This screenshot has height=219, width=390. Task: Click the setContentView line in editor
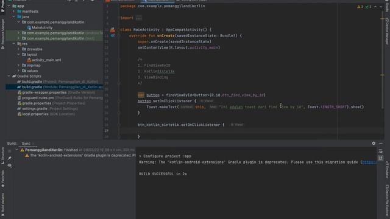point(179,47)
